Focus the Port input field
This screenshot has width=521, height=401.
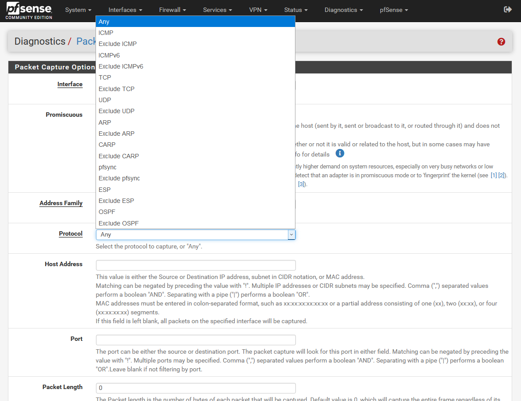196,340
